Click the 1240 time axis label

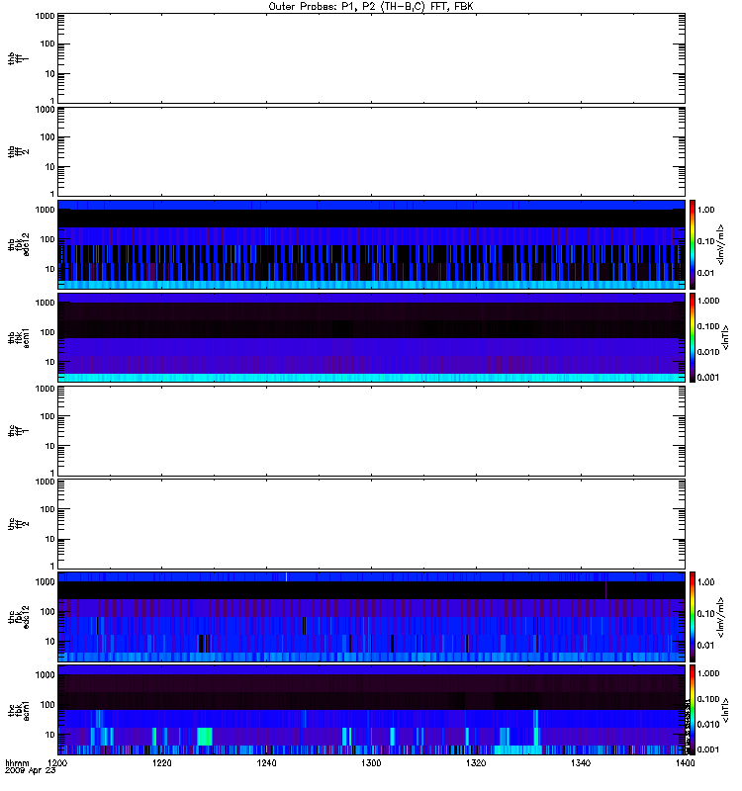(x=266, y=763)
